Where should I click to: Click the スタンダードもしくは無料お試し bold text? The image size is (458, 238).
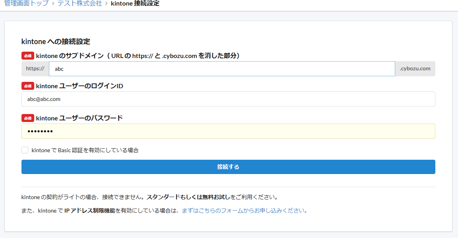click(x=188, y=197)
